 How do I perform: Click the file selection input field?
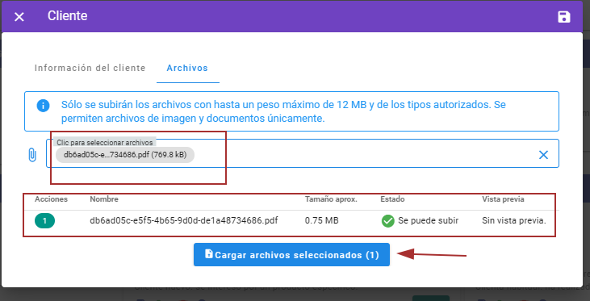[x=303, y=153]
